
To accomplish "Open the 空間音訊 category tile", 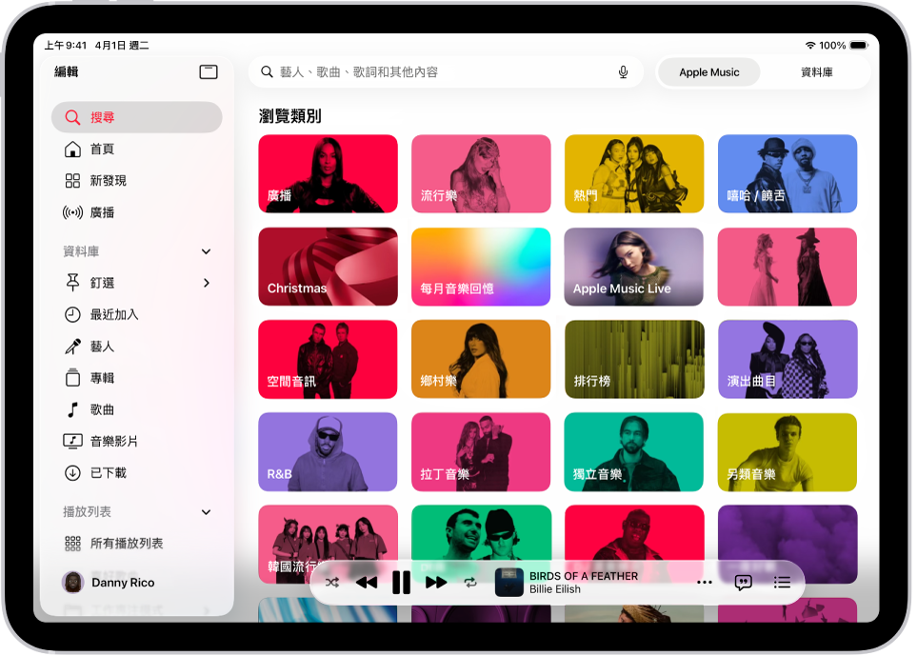I will click(x=329, y=359).
